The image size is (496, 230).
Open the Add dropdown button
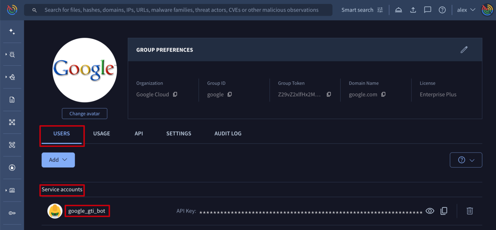58,160
